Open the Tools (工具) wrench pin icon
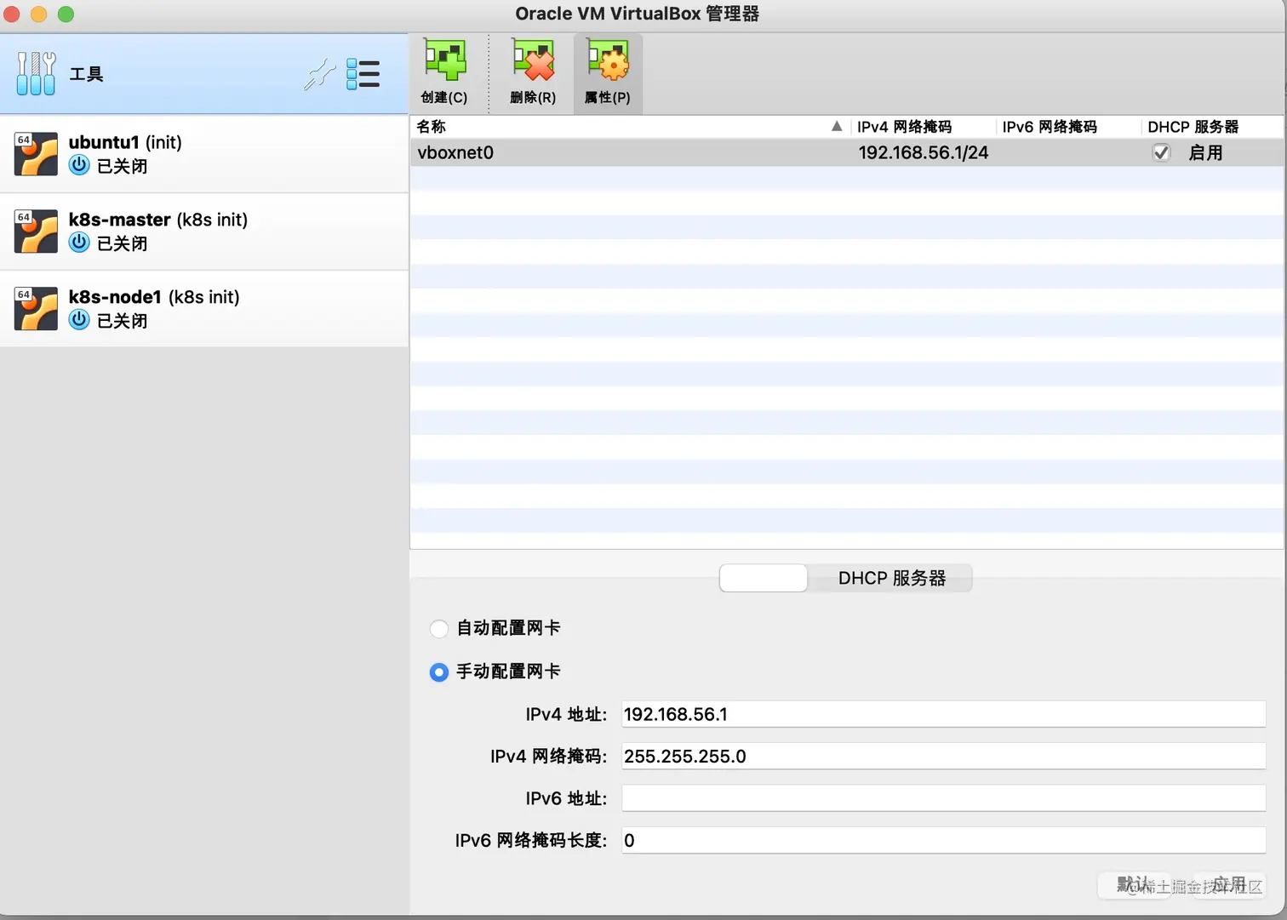The image size is (1287, 920). (320, 74)
